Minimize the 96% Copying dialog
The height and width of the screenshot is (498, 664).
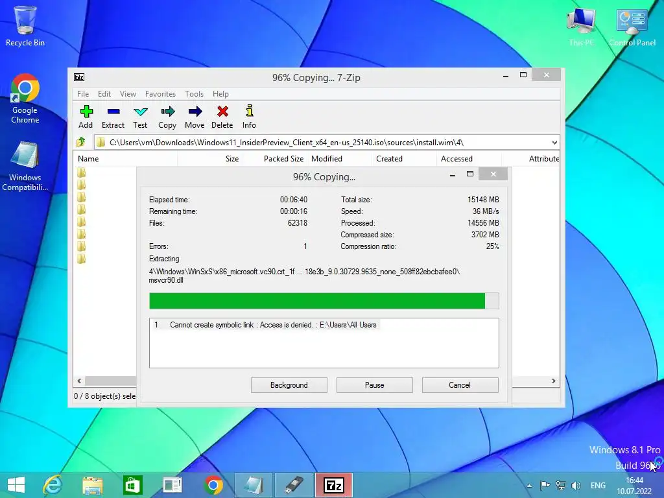pos(452,174)
